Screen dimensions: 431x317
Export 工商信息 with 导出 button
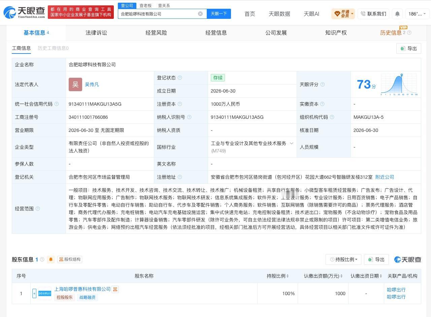tap(409, 48)
